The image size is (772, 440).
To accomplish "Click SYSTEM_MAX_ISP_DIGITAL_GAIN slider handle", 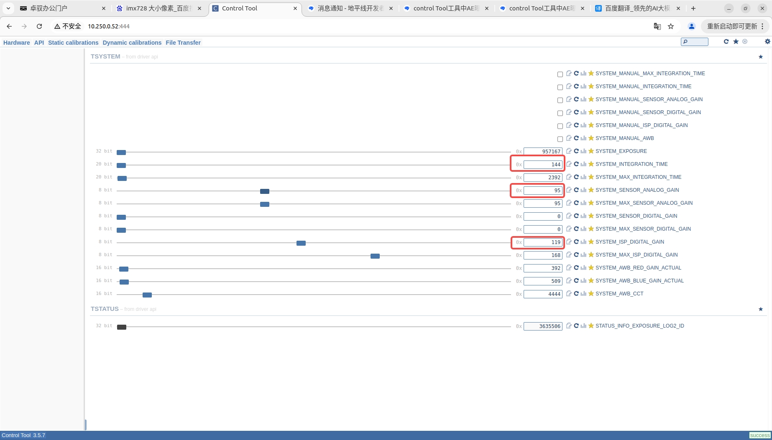I will [x=375, y=256].
